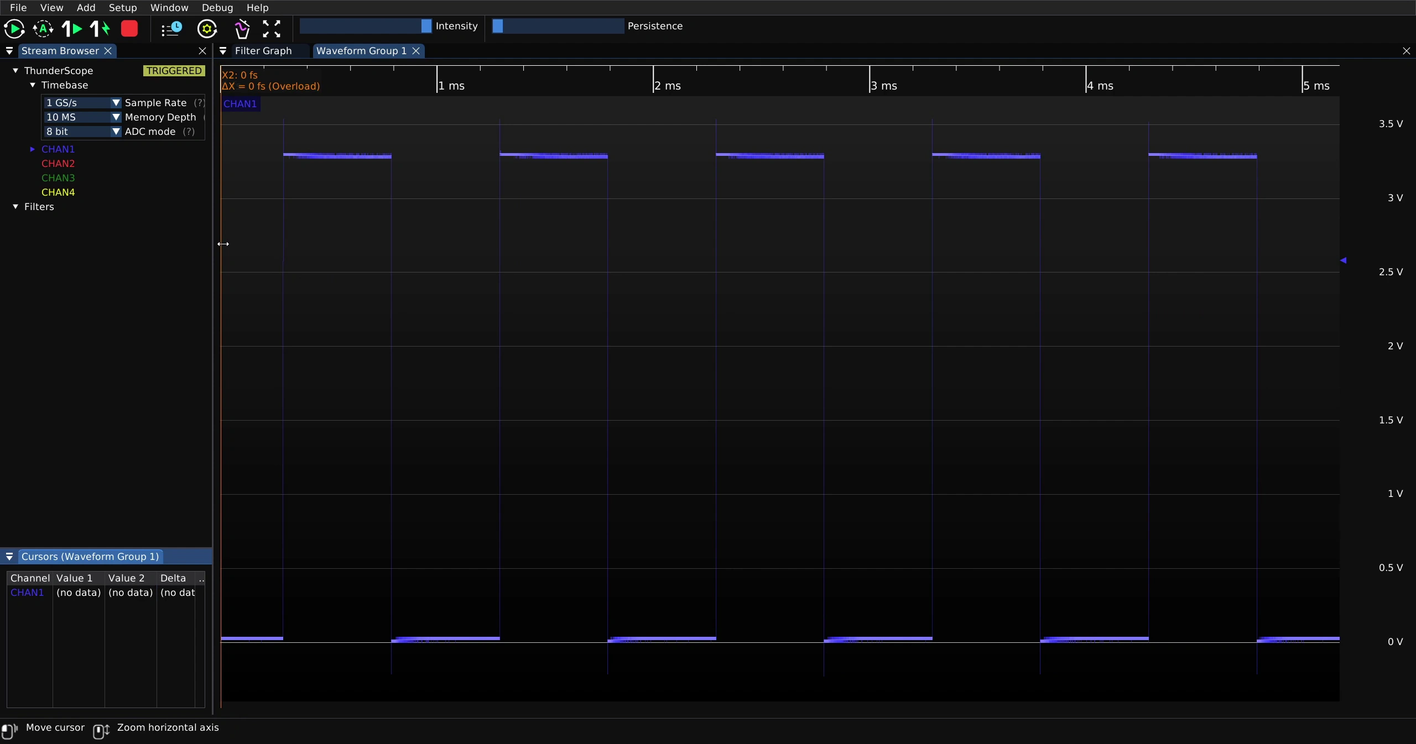Stop acquisition with red stop button
The image size is (1416, 744).
click(129, 29)
